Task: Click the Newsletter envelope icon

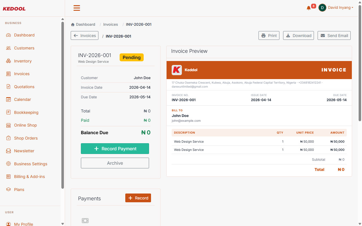Action: [x=8, y=151]
